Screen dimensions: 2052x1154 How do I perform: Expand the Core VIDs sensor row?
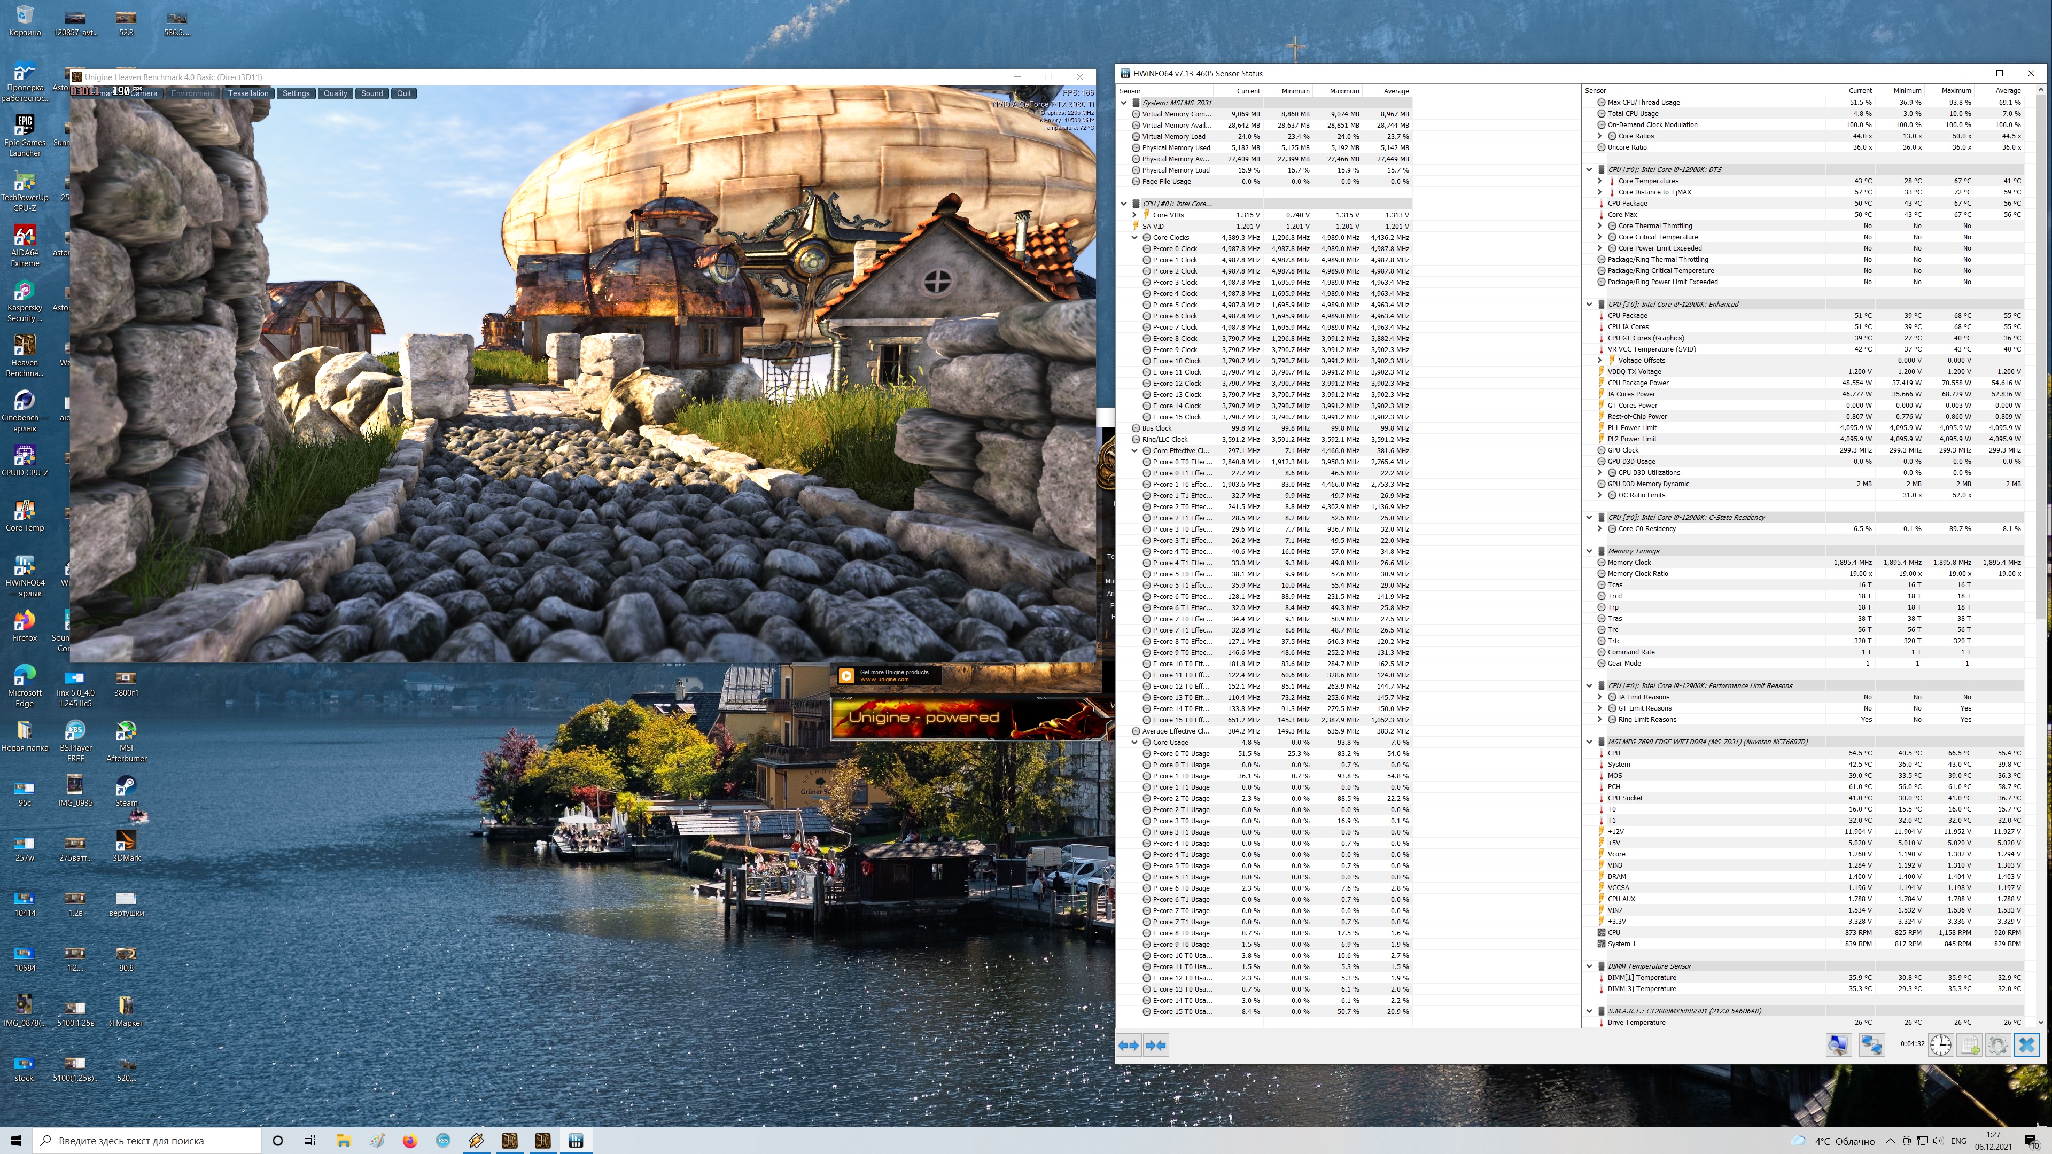tap(1134, 215)
